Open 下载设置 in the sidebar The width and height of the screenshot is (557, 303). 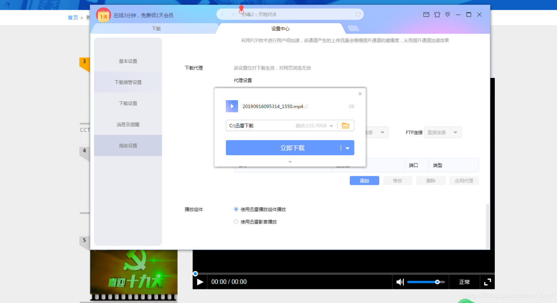(x=128, y=103)
